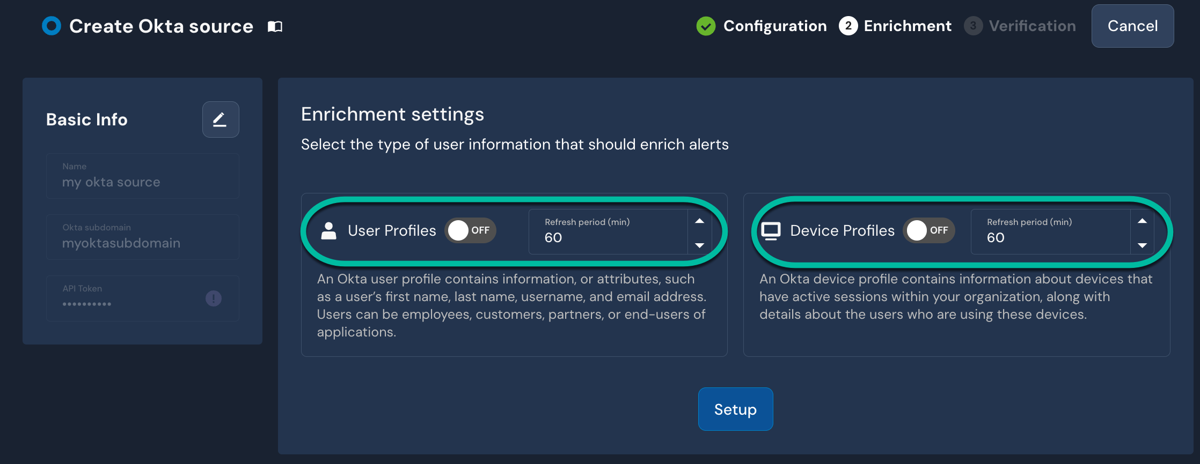
Task: Decrease the User Profiles refresh period
Action: pos(699,245)
